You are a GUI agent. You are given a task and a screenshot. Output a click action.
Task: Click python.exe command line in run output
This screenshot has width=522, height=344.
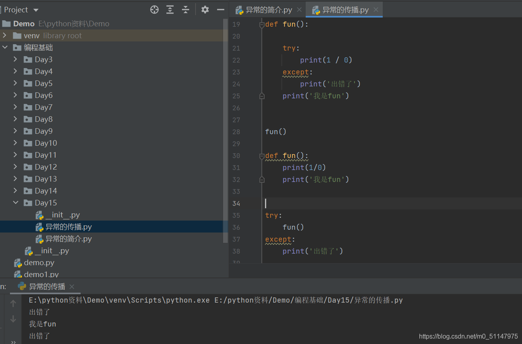point(216,300)
